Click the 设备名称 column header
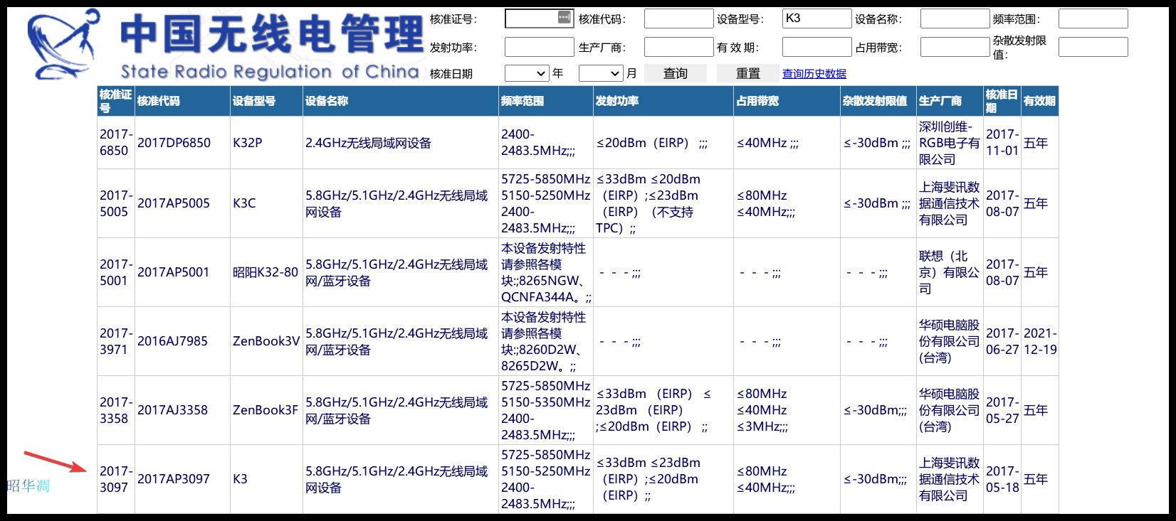Screen dimensions: 1176x521 click(400, 101)
